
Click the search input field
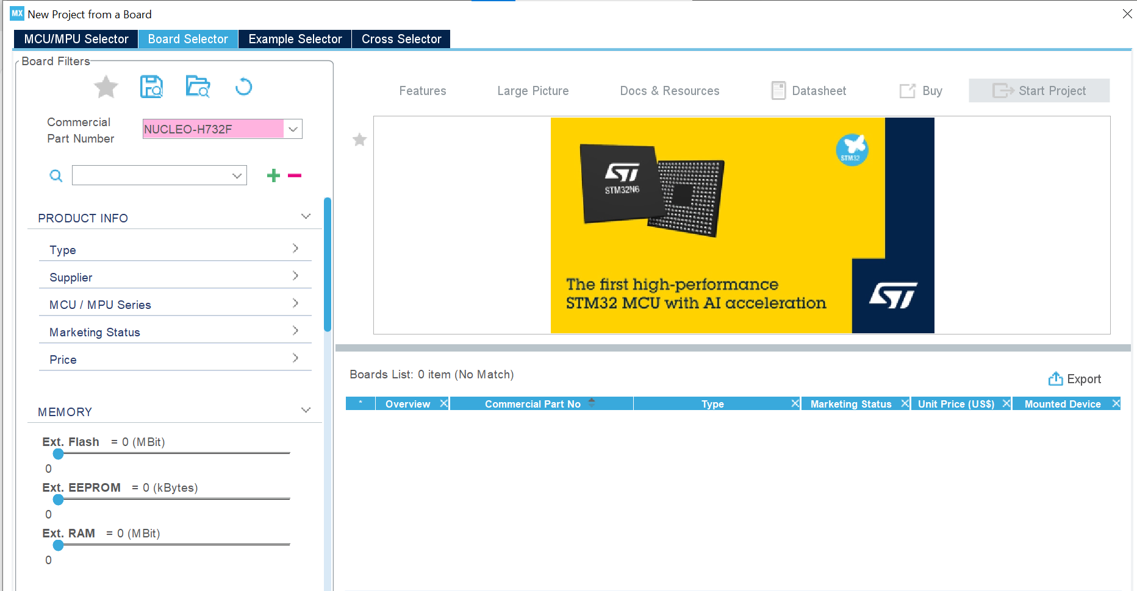click(x=156, y=175)
